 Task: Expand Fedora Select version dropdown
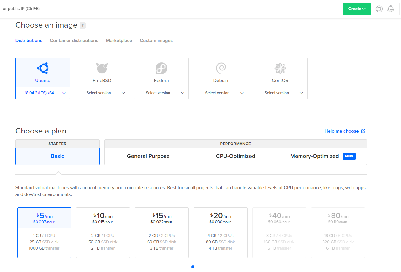point(161,93)
